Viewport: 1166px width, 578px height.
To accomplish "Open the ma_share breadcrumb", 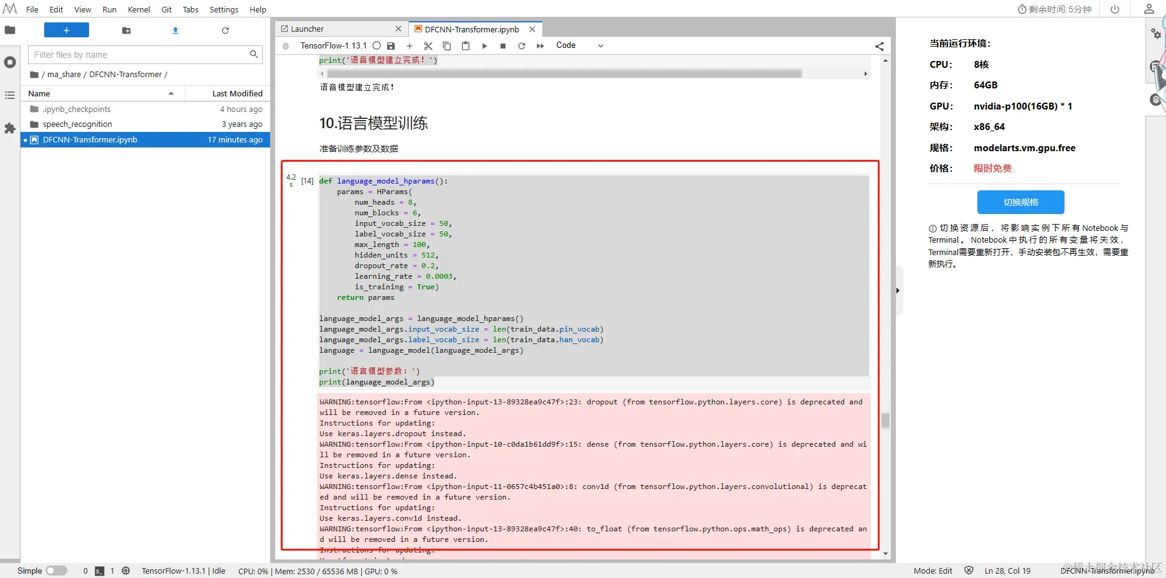I will tap(64, 75).
